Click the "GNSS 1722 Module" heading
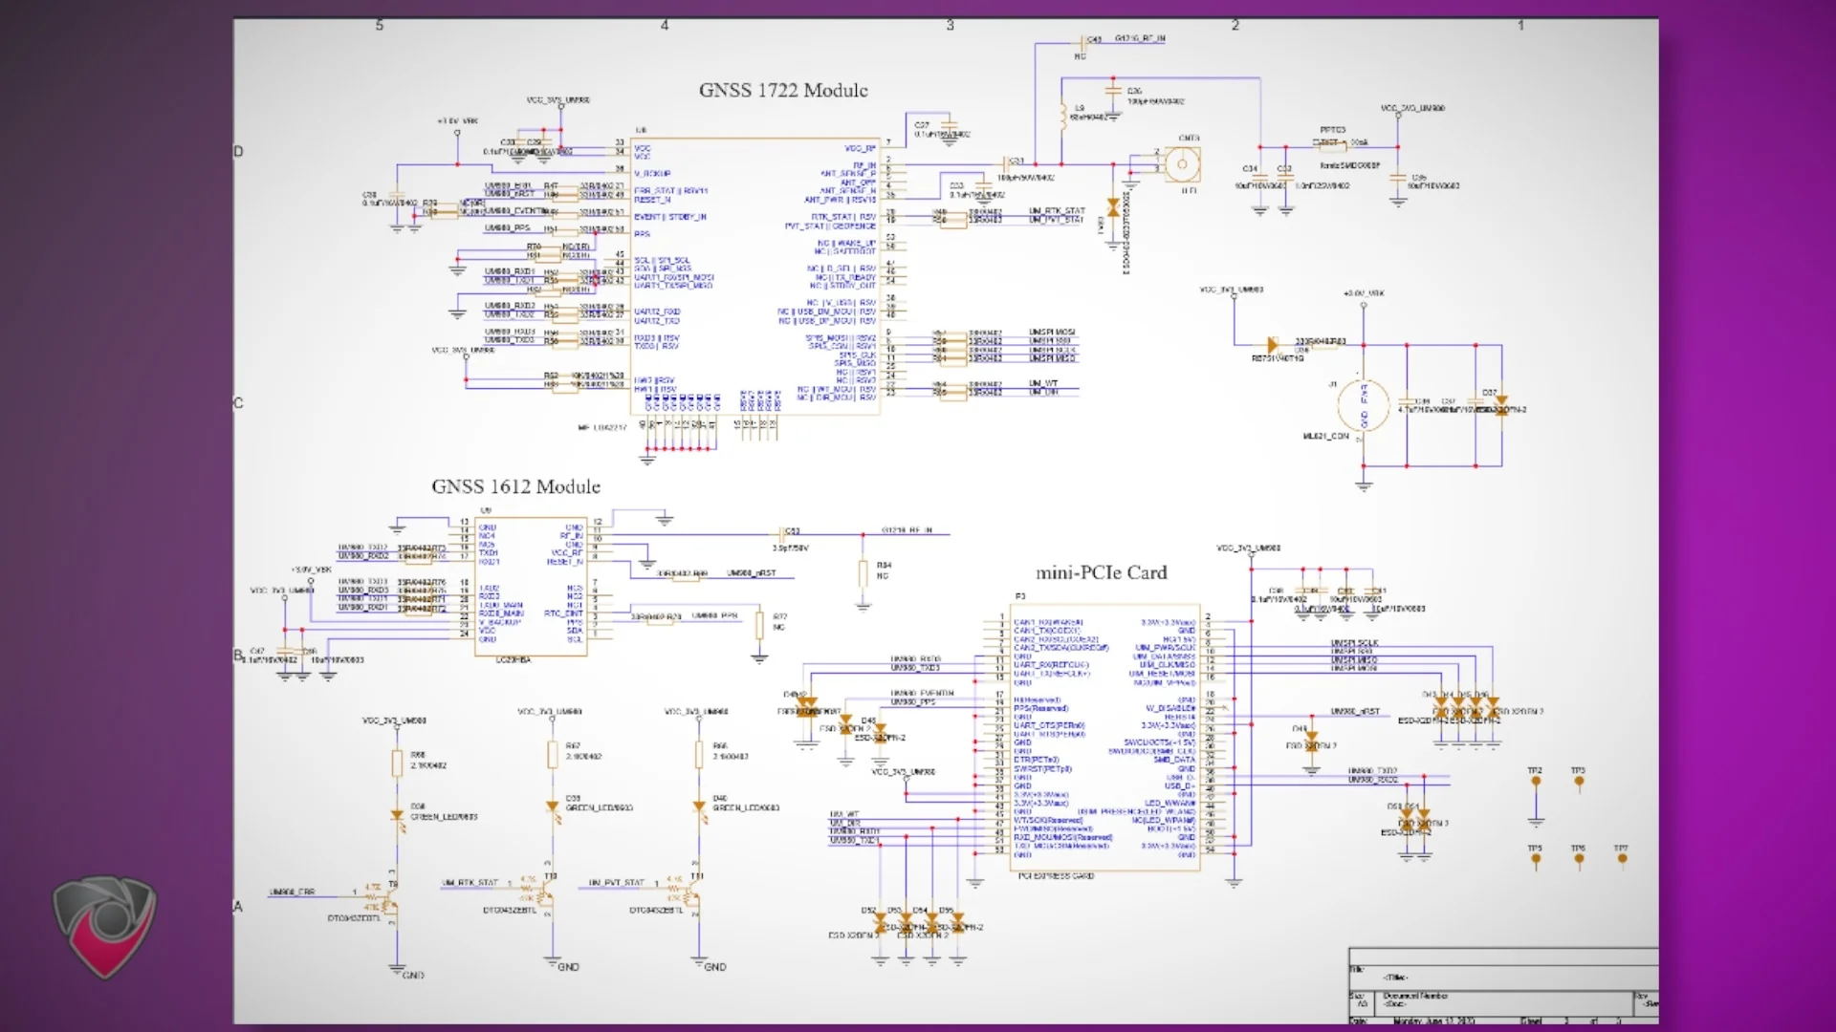This screenshot has width=1836, height=1032. pyautogui.click(x=783, y=90)
